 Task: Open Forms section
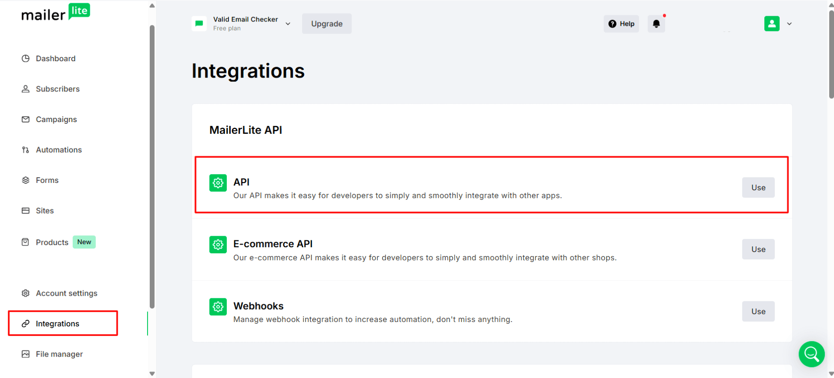(47, 180)
